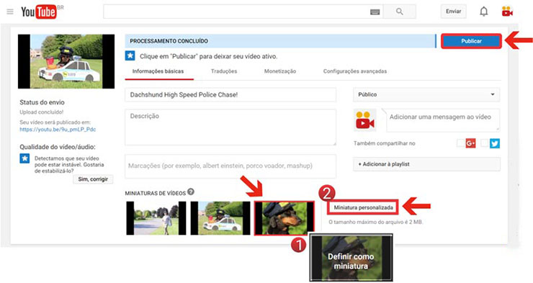
Task: Click the Processamento concluído progress bar
Action: pos(280,41)
